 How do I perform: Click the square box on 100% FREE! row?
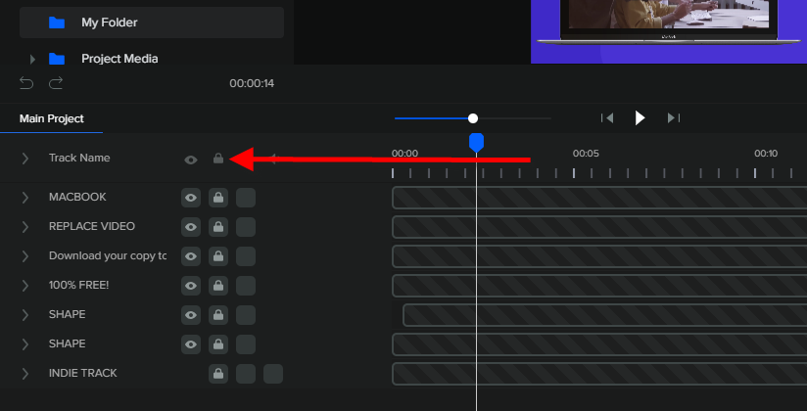pyautogui.click(x=246, y=286)
